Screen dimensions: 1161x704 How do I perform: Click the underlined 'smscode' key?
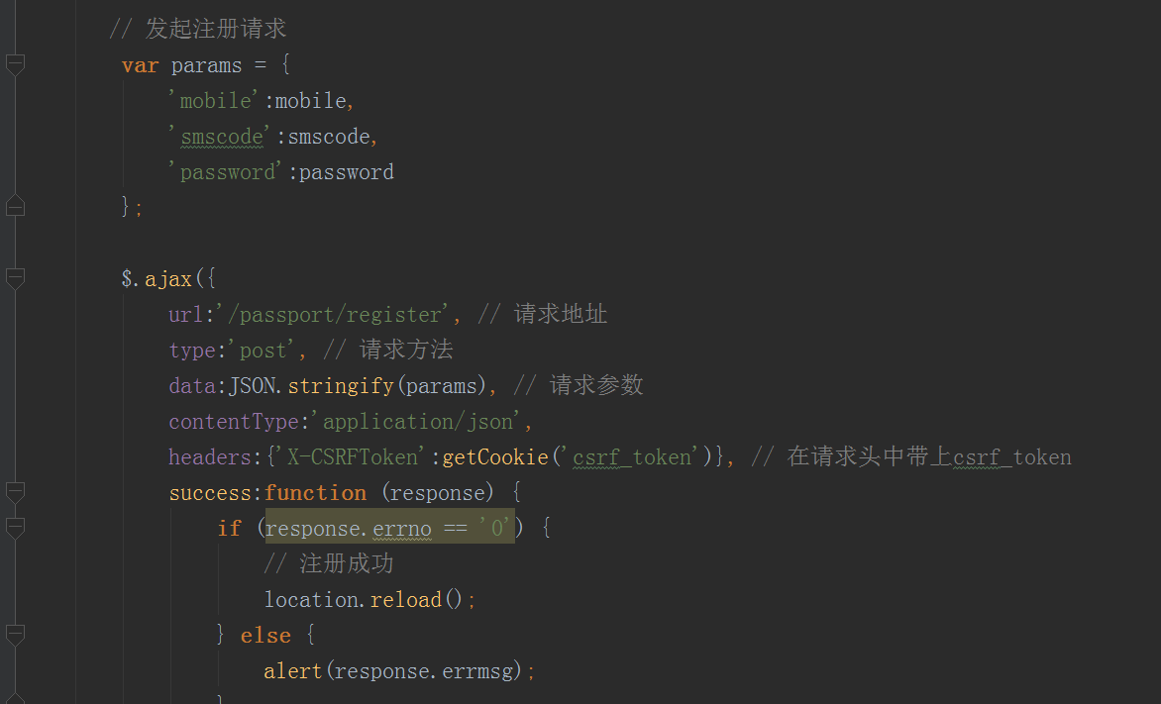click(221, 137)
